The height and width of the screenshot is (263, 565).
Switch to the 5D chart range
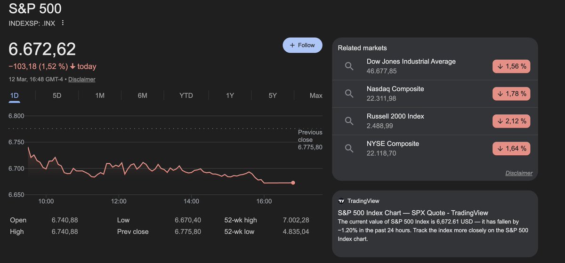point(57,96)
